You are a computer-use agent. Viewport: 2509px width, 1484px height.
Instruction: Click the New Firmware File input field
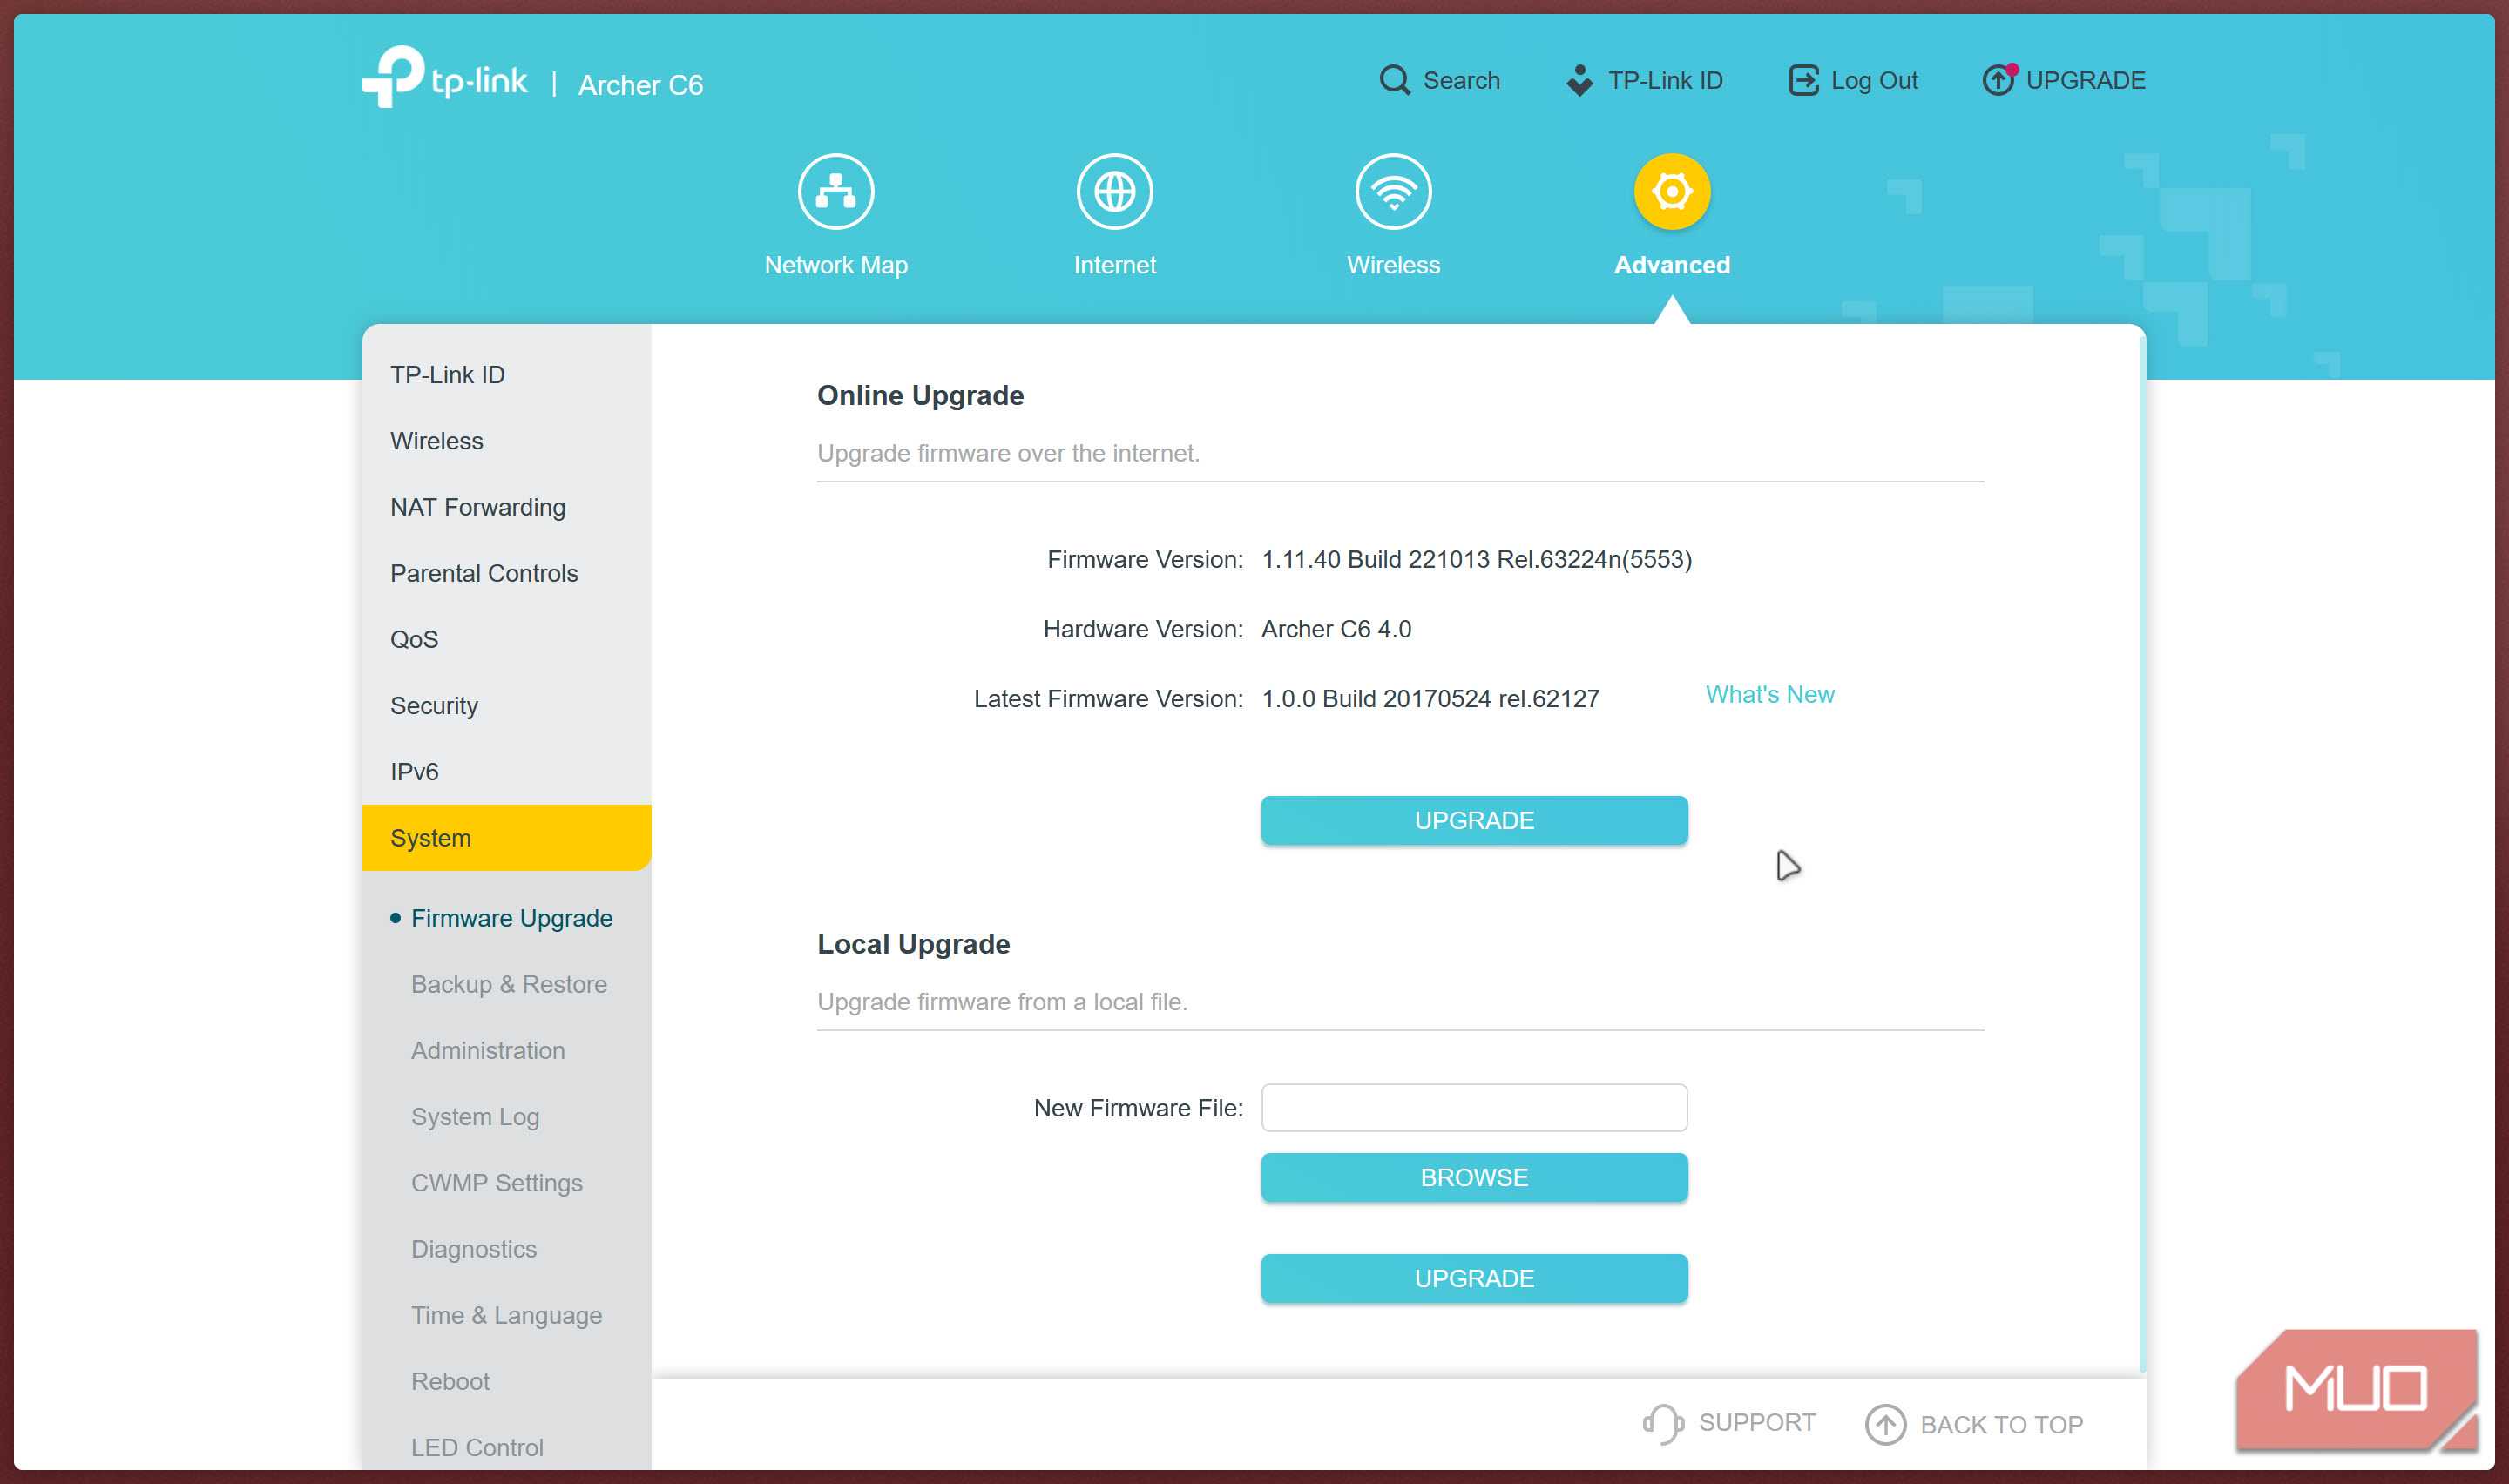coord(1473,1107)
